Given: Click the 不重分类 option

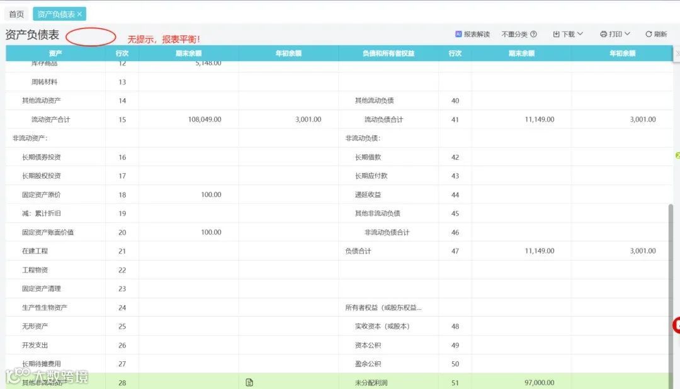Looking at the screenshot, I should point(514,34).
